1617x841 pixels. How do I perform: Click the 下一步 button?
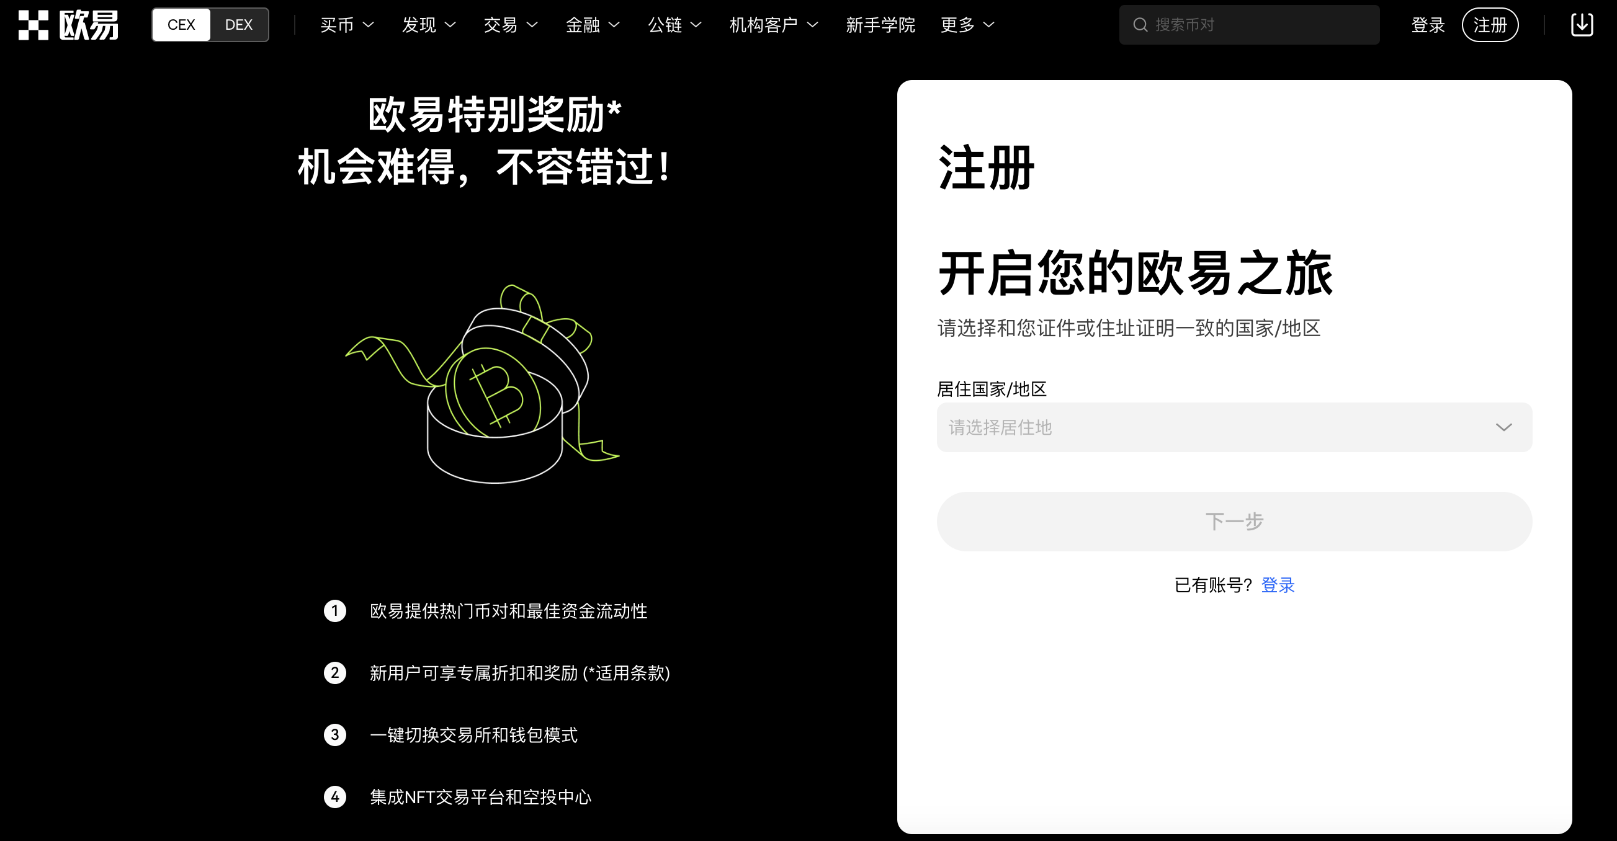1234,522
